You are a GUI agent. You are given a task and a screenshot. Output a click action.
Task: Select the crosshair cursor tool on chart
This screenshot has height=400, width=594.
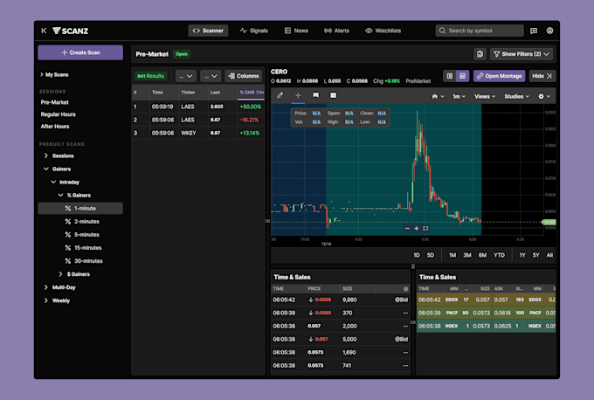[298, 95]
